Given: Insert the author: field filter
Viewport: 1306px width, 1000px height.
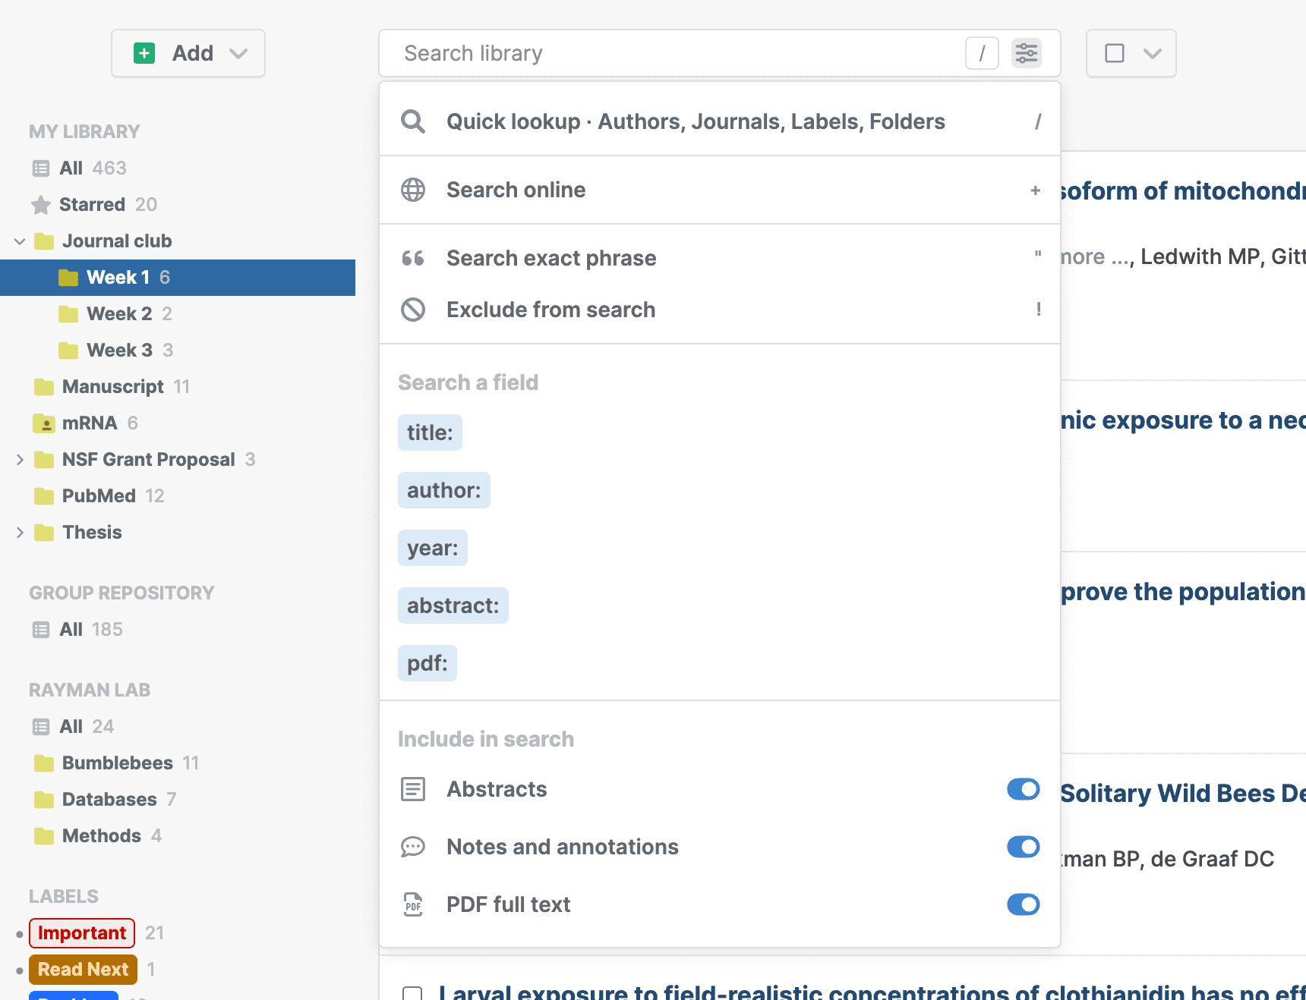Looking at the screenshot, I should (443, 490).
